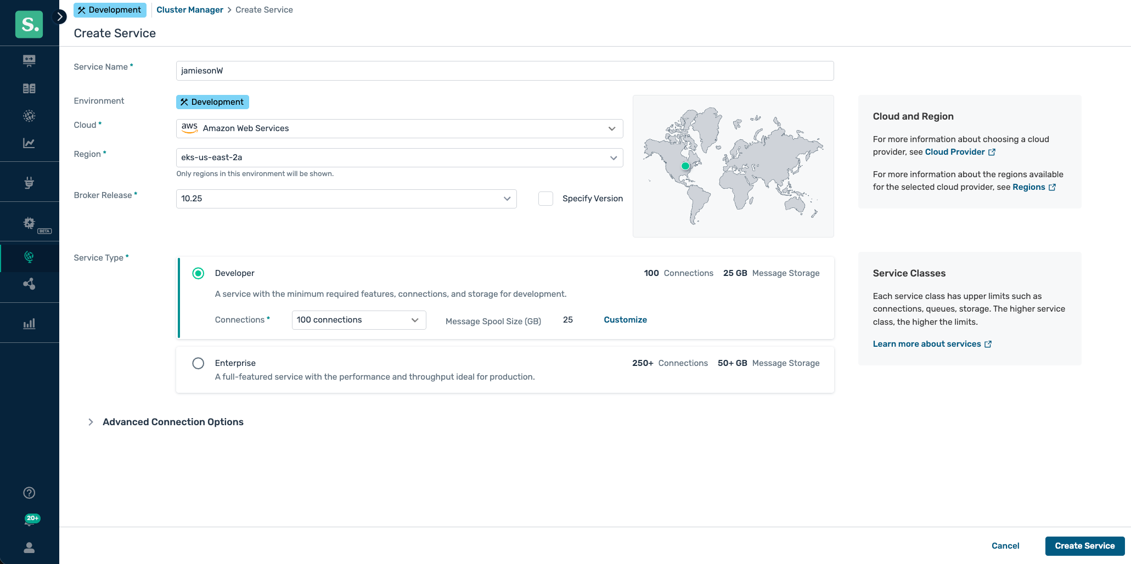Go to Cluster Manager breadcrumb
Image resolution: width=1131 pixels, height=564 pixels.
coord(189,10)
